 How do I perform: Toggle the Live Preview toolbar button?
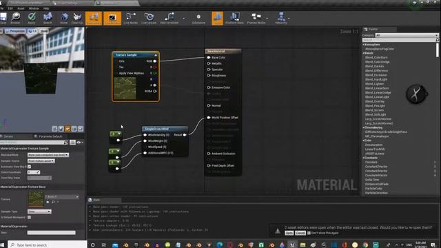112,19
